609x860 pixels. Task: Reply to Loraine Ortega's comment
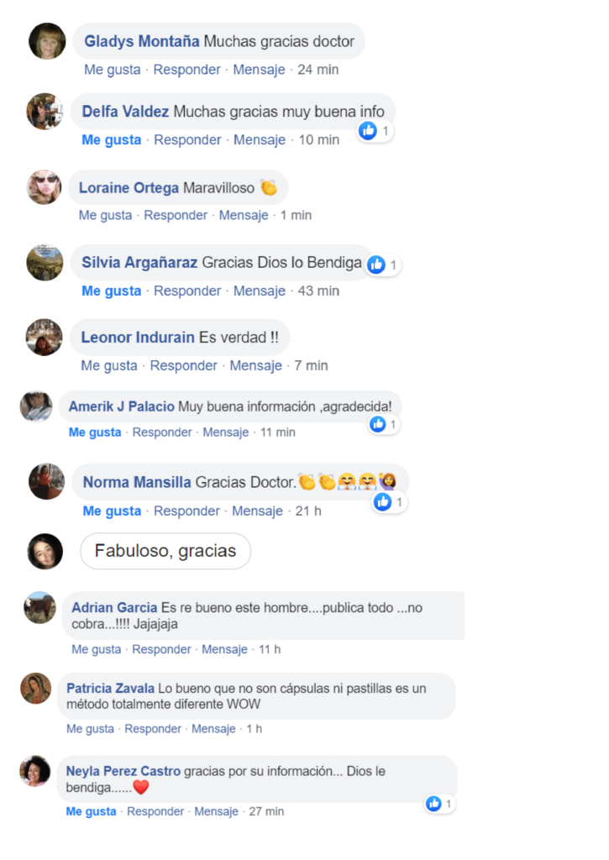pyautogui.click(x=176, y=215)
